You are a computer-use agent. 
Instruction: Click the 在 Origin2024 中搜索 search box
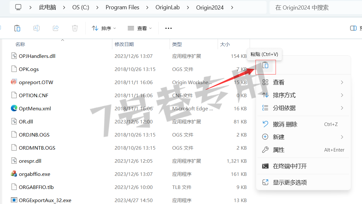(316, 8)
